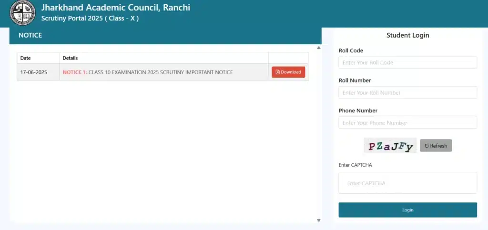This screenshot has height=230, width=488.
Task: Click the Roll Code field label
Action: pos(351,50)
